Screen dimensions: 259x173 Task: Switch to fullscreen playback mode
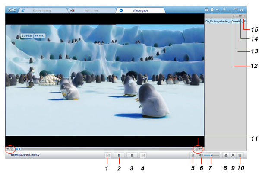point(233,155)
